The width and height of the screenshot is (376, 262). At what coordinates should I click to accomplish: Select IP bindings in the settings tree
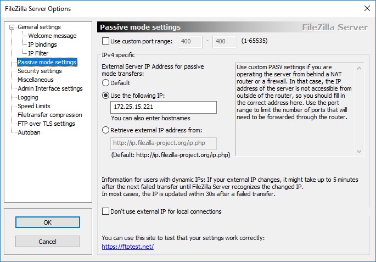tap(42, 44)
